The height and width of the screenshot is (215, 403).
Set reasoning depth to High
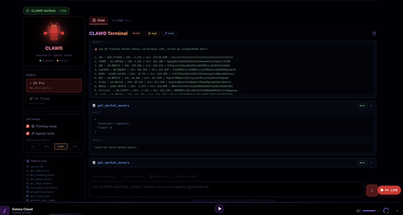[61, 146]
